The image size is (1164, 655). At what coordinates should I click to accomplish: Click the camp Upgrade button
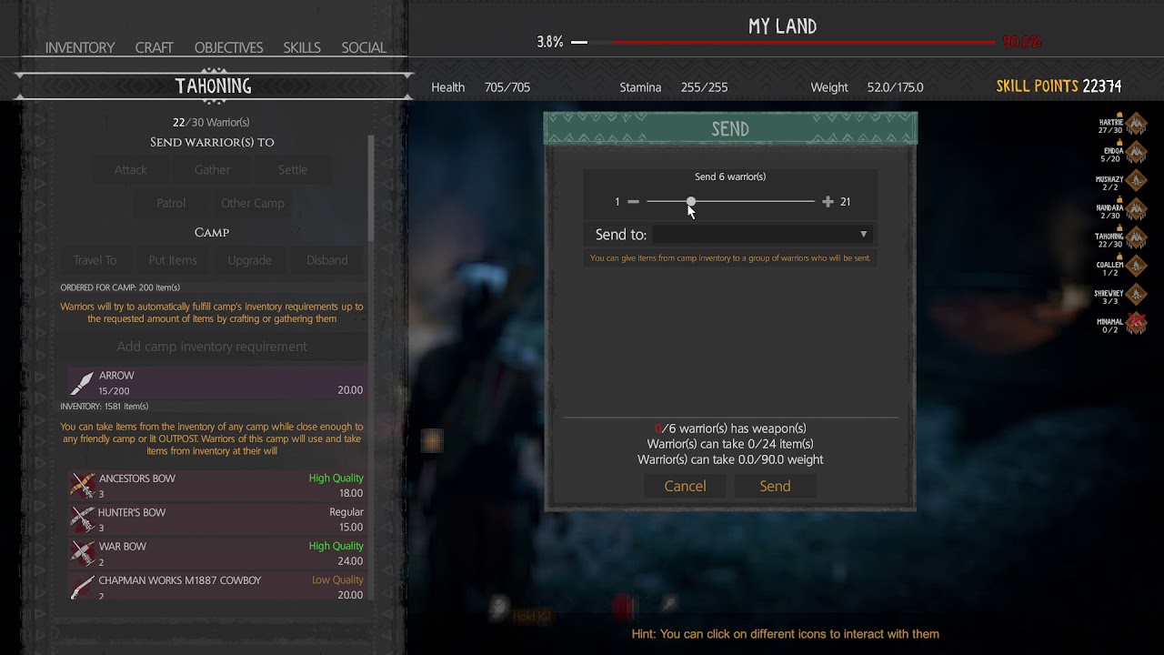pyautogui.click(x=250, y=260)
